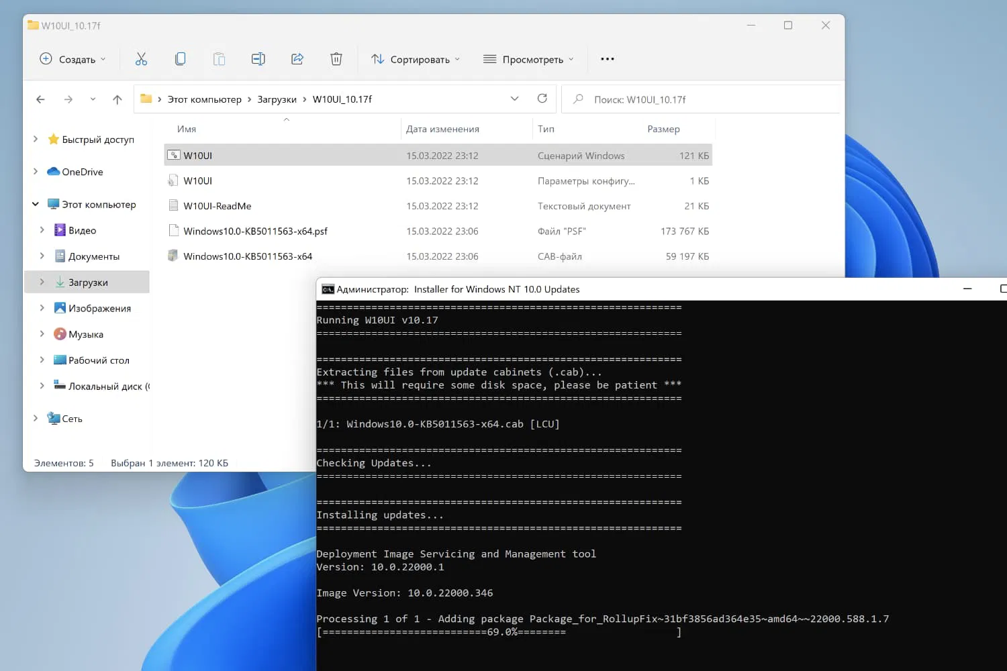Minimize the Installer console window
Viewport: 1007px width, 671px height.
967,289
